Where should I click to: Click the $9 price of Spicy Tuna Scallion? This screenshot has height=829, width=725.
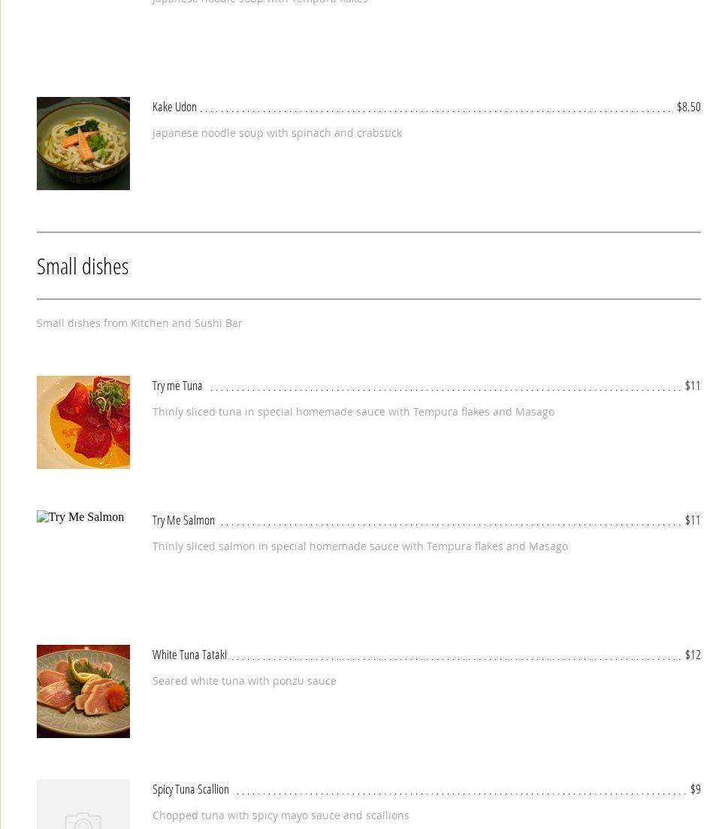coord(695,789)
